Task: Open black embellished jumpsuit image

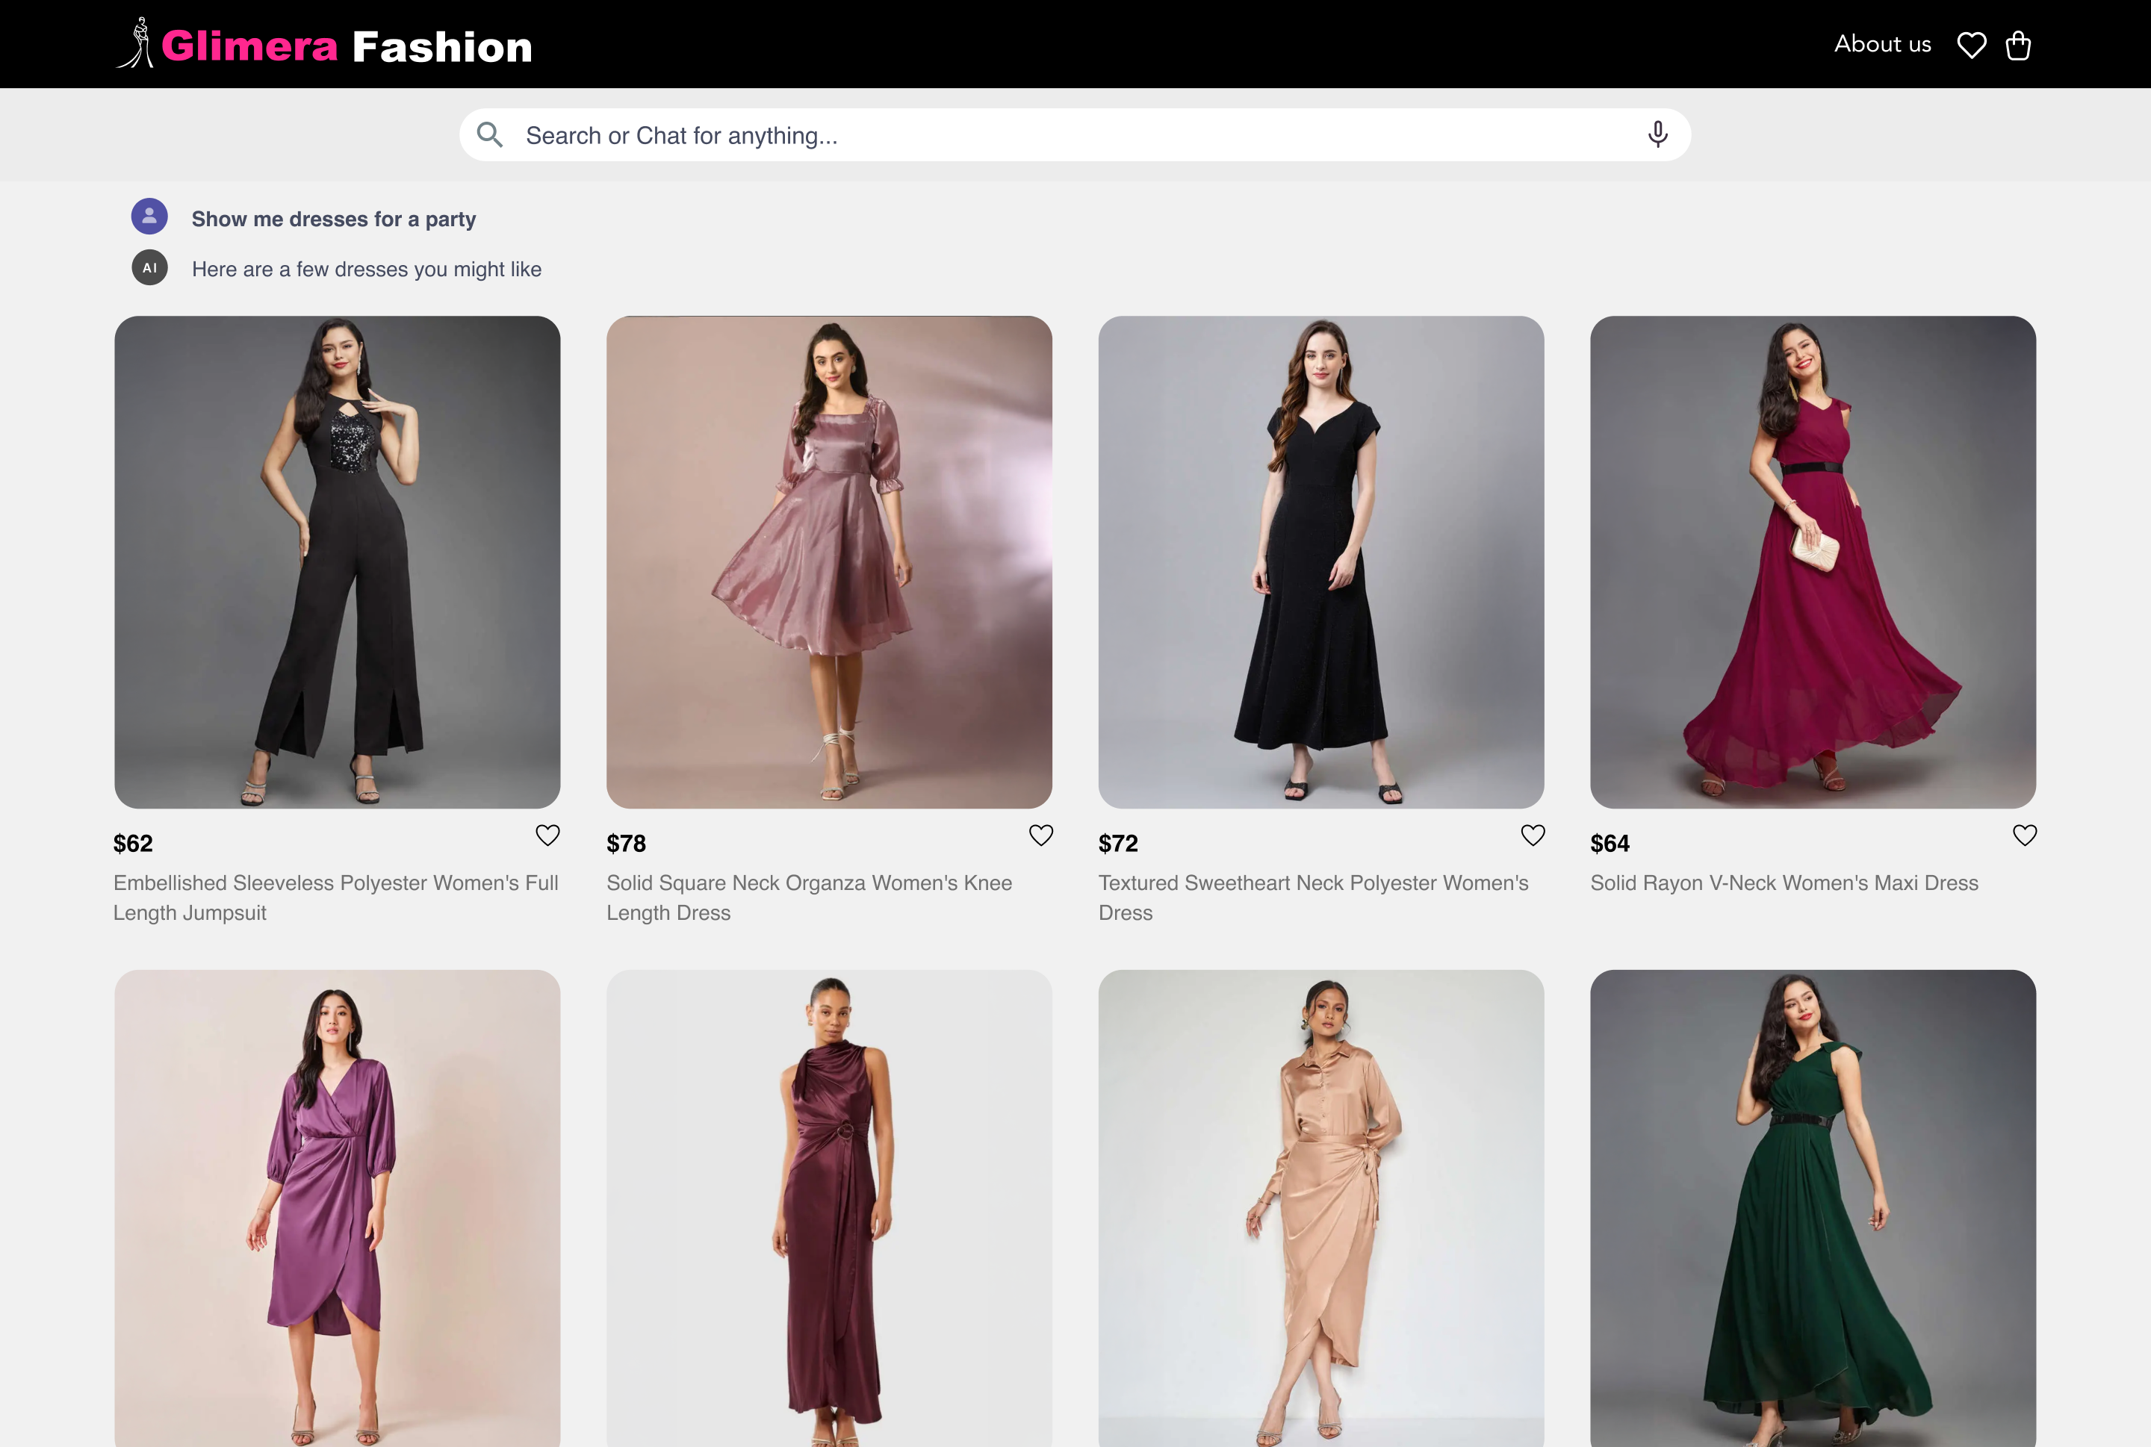Action: 337,562
